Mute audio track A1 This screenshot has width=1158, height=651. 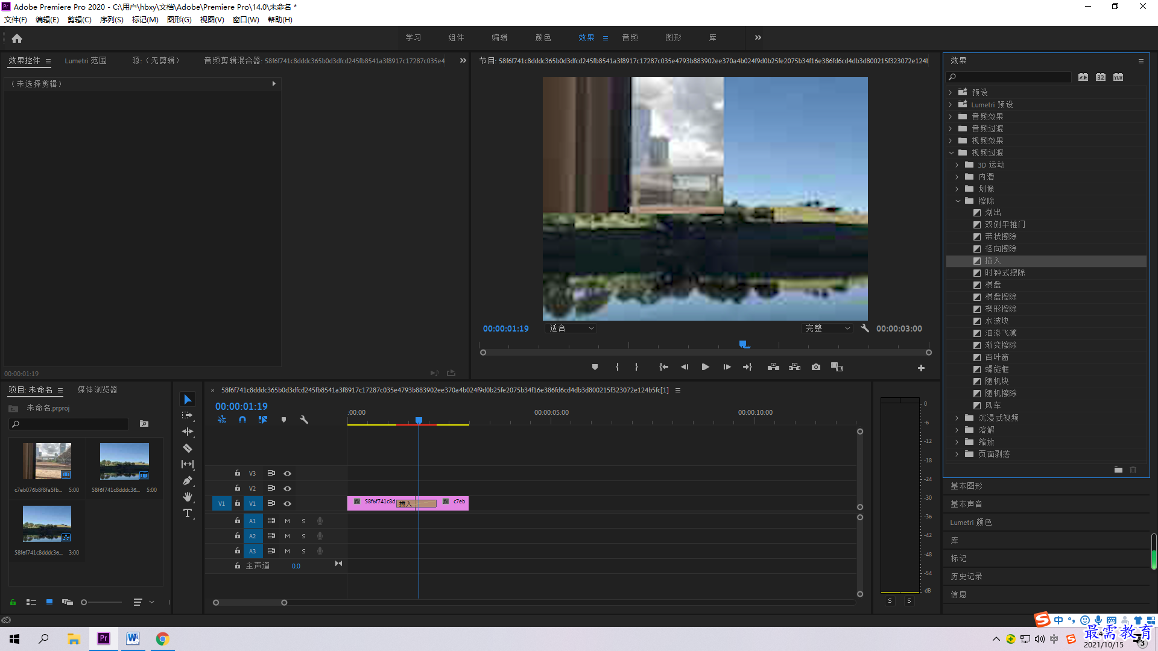click(287, 521)
